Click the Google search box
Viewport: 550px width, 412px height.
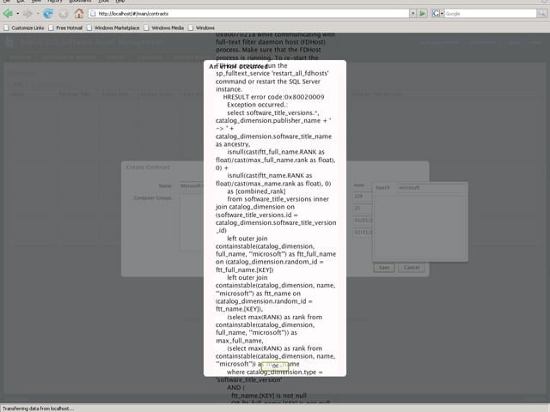click(491, 14)
